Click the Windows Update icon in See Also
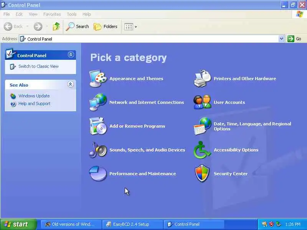Screen dimensions: 307x230 coord(13,96)
